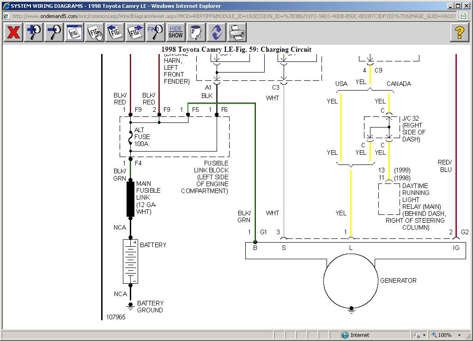Viewport: 473px width, 341px height.
Task: Click the paint bucket color tool
Action: (196, 32)
